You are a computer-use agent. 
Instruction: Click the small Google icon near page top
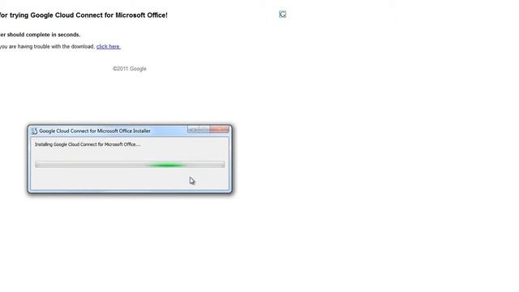tap(282, 15)
